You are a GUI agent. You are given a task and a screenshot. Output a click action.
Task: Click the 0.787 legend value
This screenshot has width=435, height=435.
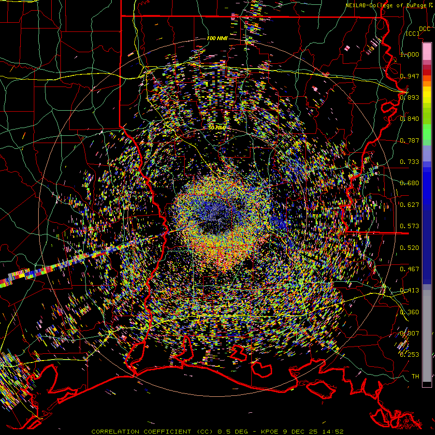pos(409,140)
